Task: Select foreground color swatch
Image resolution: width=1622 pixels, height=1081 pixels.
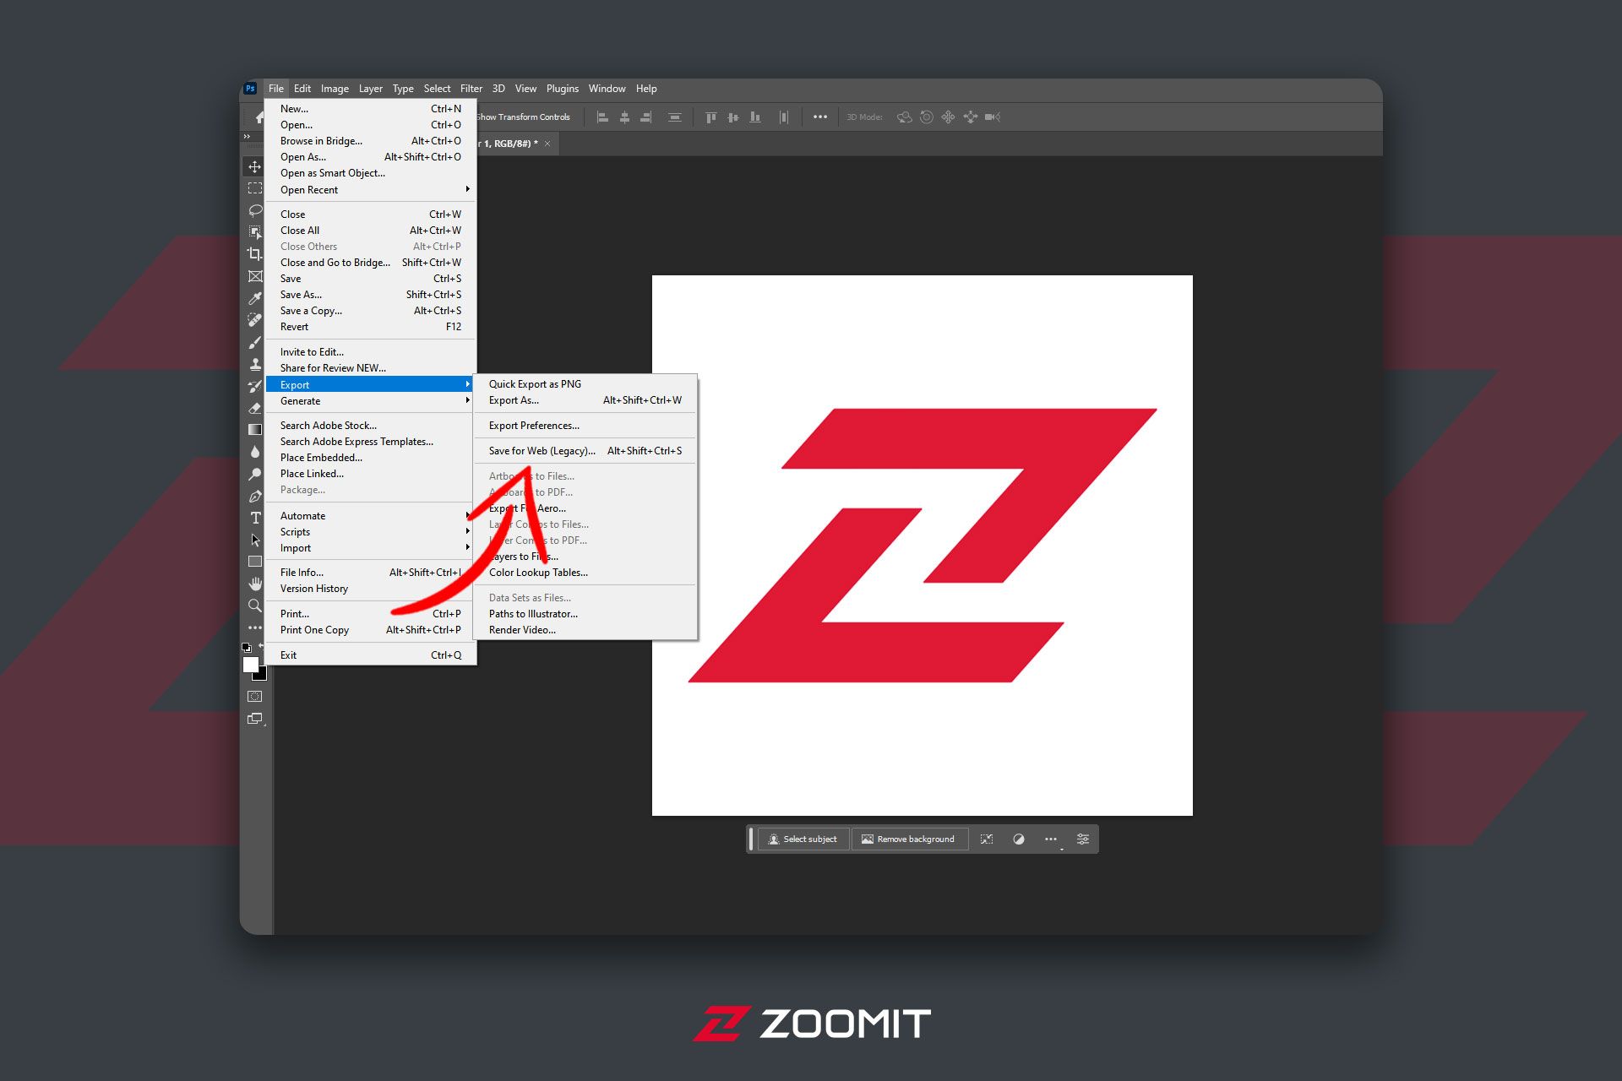Action: [251, 661]
